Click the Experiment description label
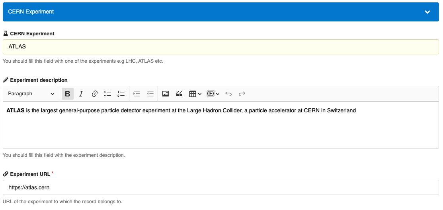This screenshot has height=210, width=443. point(39,80)
